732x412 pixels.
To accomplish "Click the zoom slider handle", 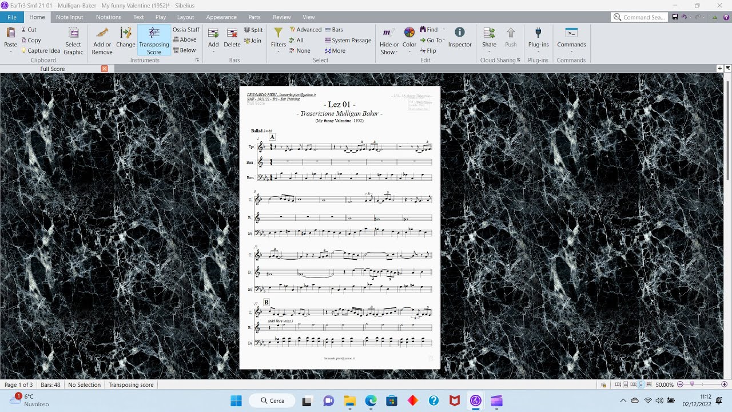I will pyautogui.click(x=692, y=385).
